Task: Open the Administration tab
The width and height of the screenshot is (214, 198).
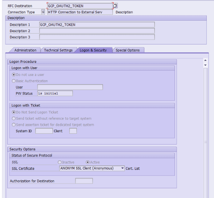Action: point(25,50)
